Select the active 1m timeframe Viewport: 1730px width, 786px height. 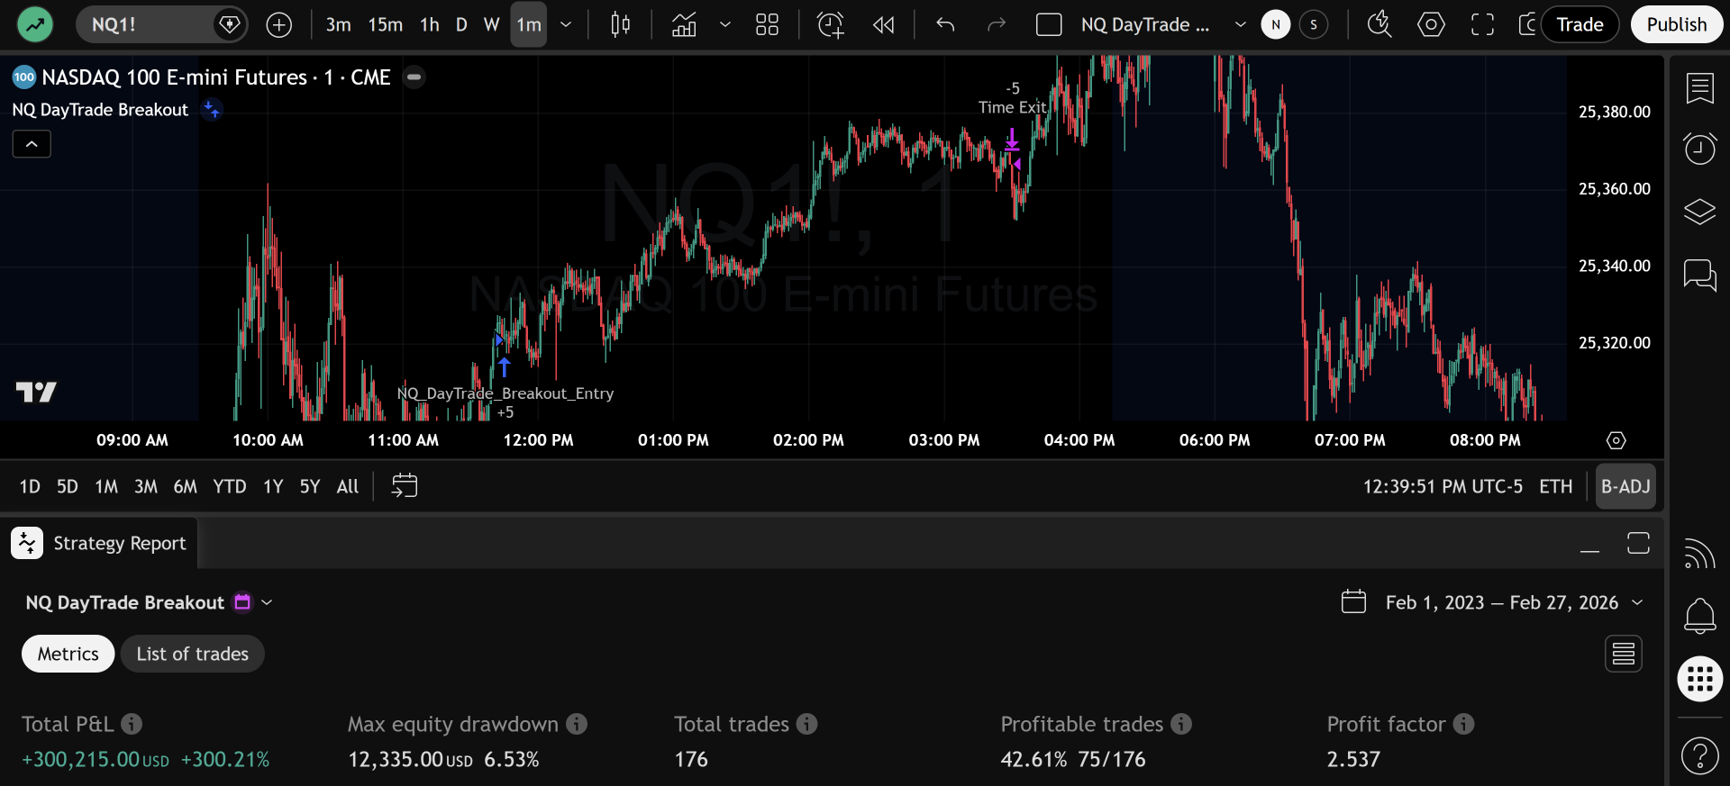pyautogui.click(x=529, y=24)
